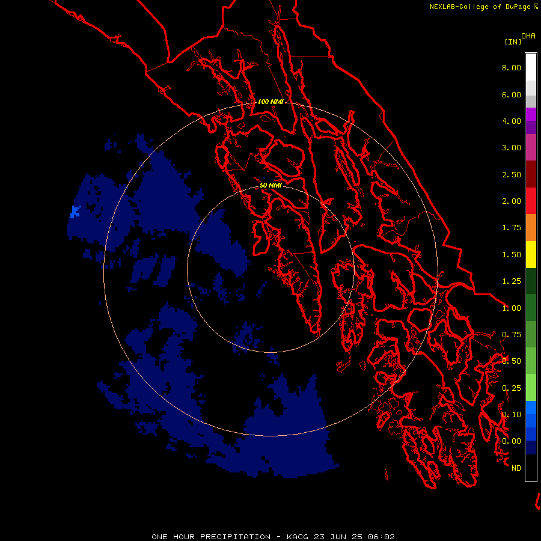Click the yellow legend swatch beside 1.50

pos(531,254)
